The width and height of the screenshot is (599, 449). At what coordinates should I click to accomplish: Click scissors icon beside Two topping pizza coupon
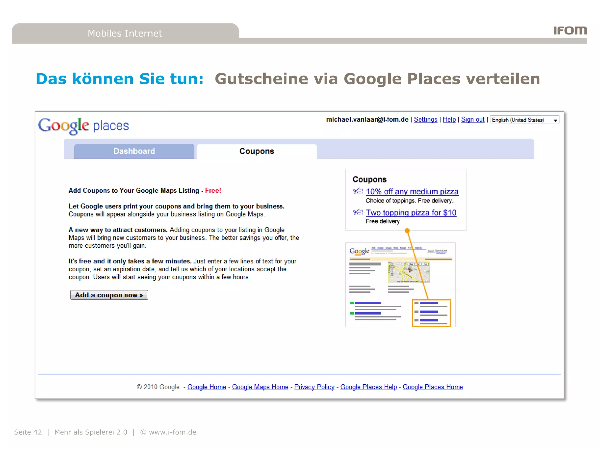[358, 212]
